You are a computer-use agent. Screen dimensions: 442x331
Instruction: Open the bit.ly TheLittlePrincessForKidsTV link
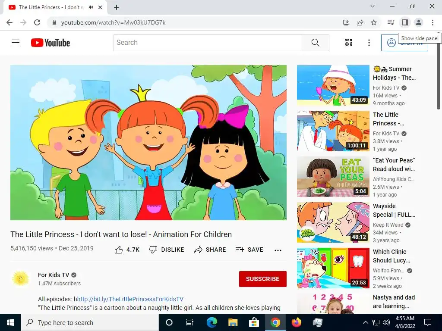click(130, 299)
